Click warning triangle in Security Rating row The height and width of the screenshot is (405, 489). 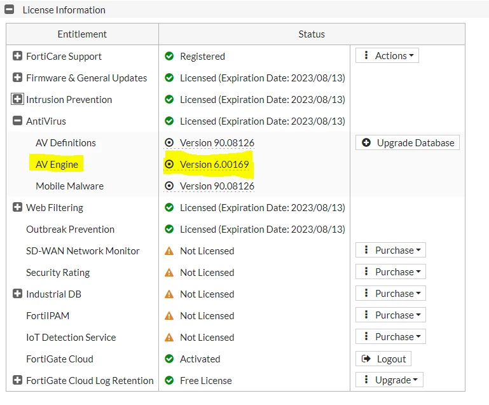coord(169,272)
